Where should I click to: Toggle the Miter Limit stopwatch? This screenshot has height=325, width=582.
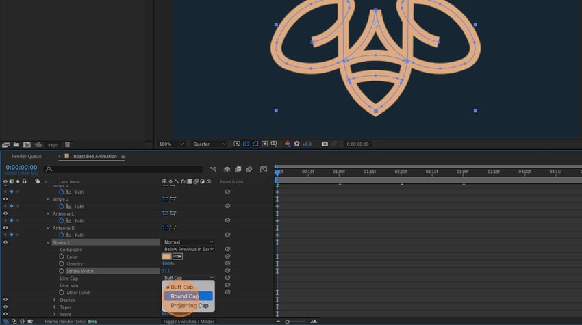click(x=61, y=292)
